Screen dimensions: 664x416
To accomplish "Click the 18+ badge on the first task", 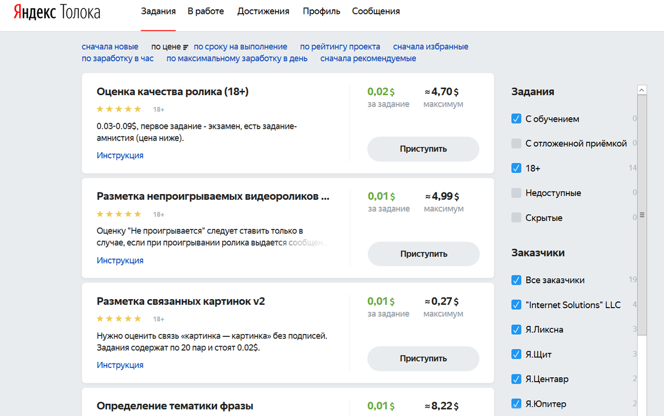I will point(158,109).
